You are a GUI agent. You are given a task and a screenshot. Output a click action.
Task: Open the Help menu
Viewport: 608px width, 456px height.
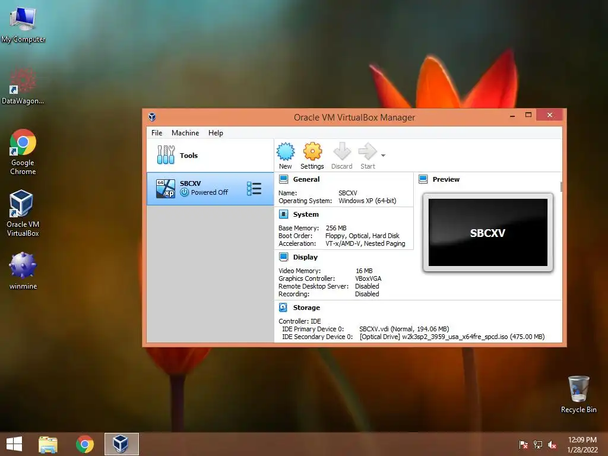click(x=216, y=133)
